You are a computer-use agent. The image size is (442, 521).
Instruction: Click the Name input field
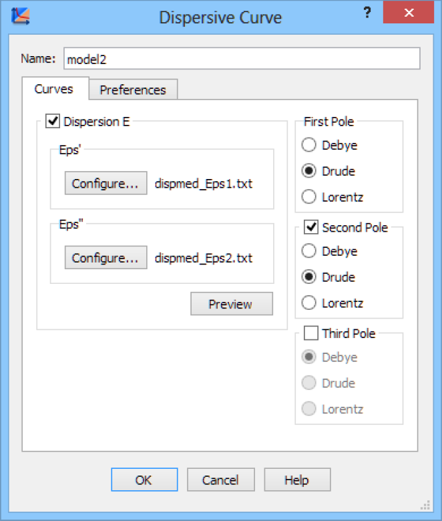coord(241,59)
